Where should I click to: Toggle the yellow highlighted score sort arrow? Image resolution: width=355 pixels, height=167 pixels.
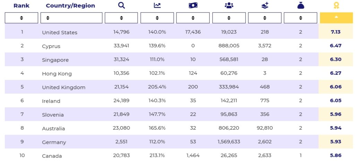tap(336, 18)
